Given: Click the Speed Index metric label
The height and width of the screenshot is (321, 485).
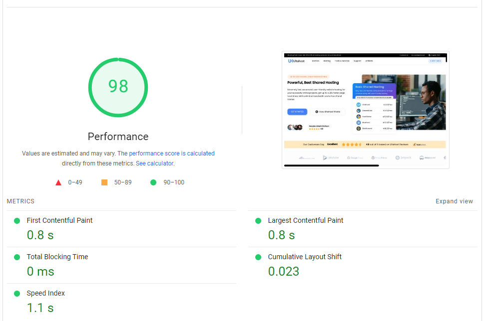Looking at the screenshot, I should [46, 293].
